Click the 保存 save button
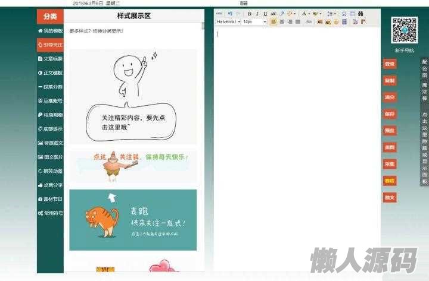The height and width of the screenshot is (281, 429). pyautogui.click(x=390, y=114)
